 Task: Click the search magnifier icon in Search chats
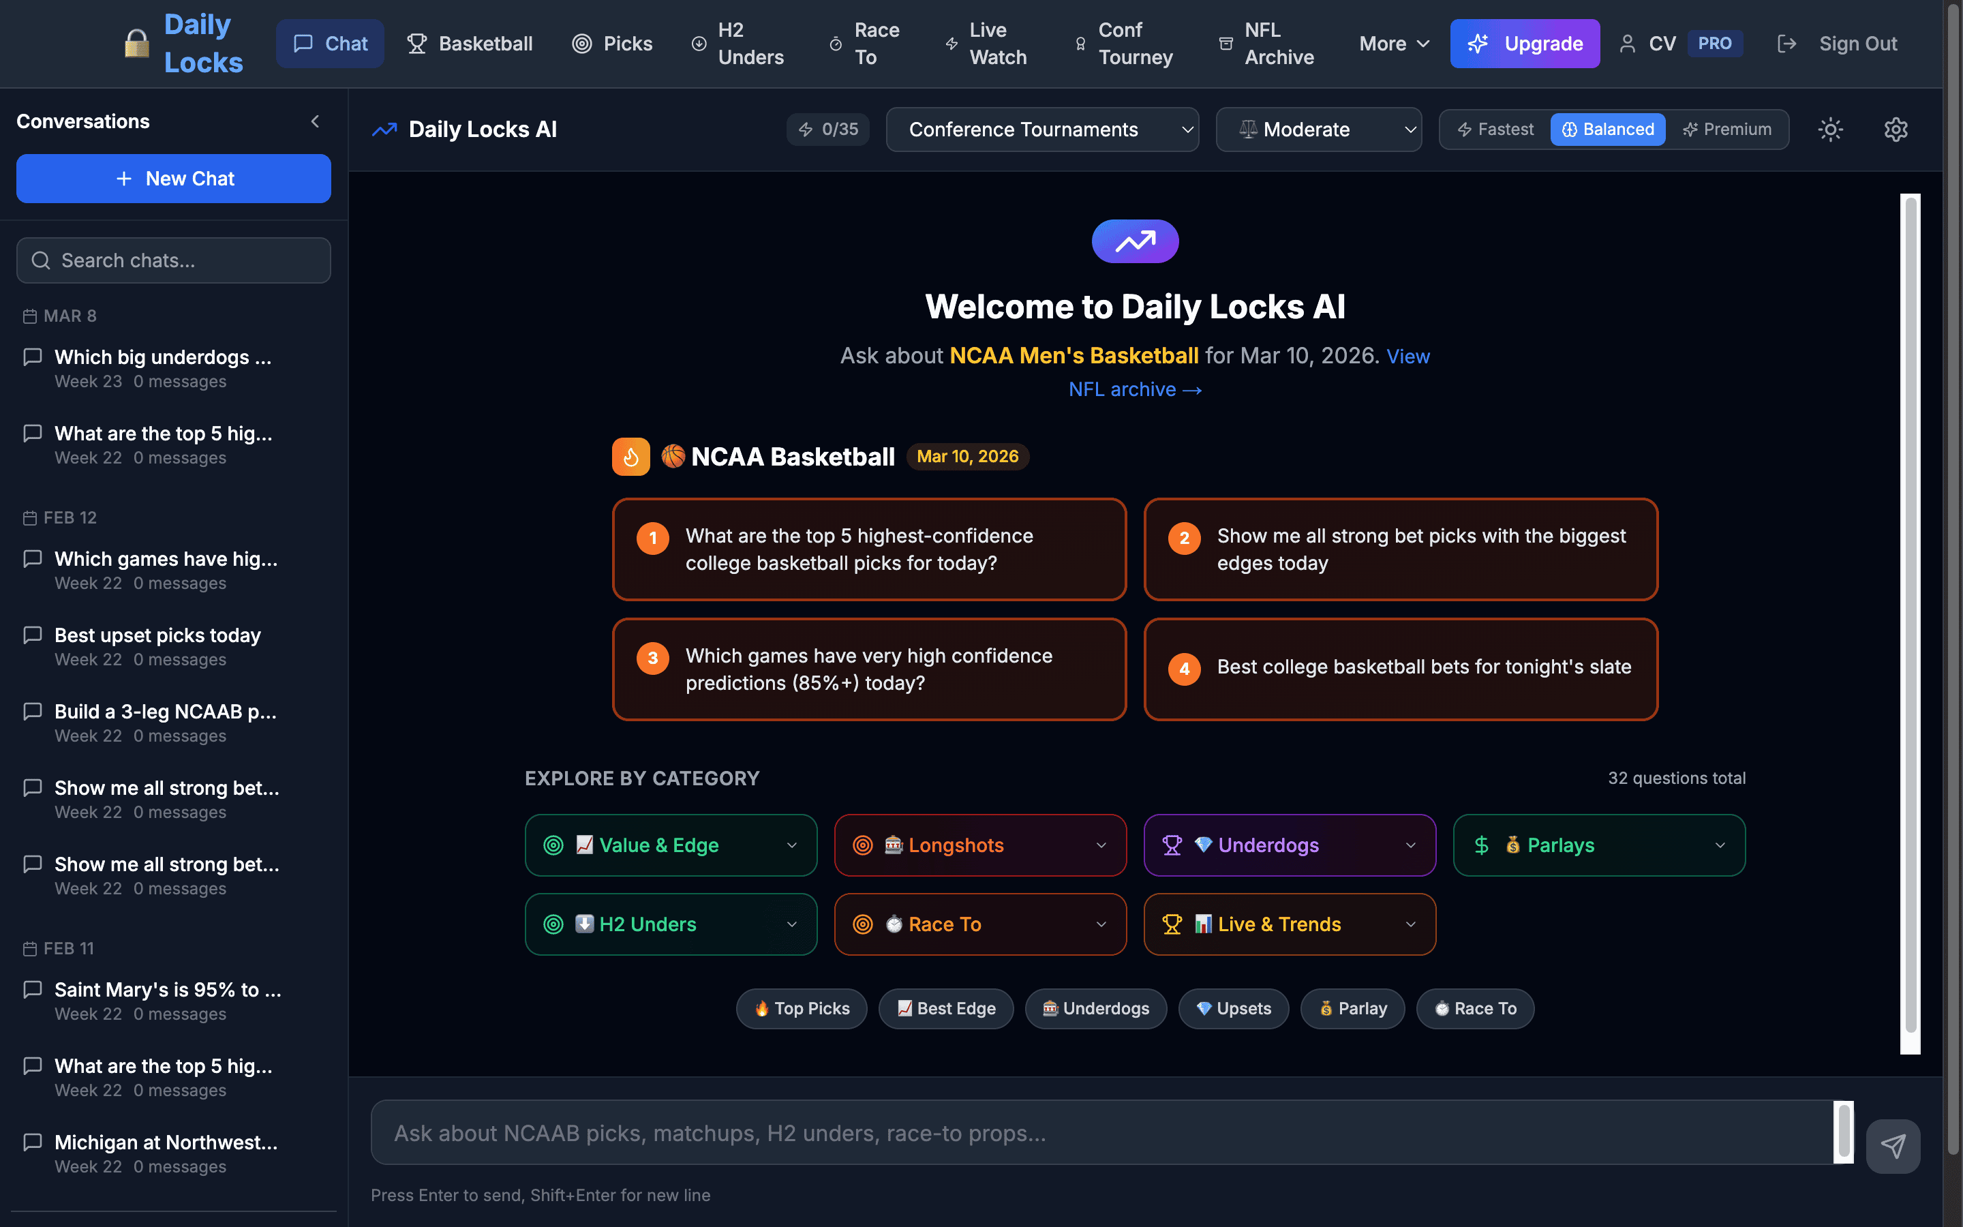[x=41, y=260]
